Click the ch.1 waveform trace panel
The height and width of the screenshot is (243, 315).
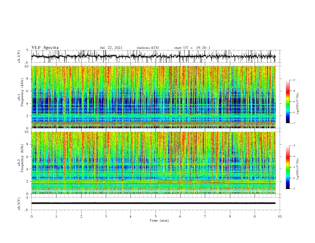pyautogui.click(x=156, y=56)
